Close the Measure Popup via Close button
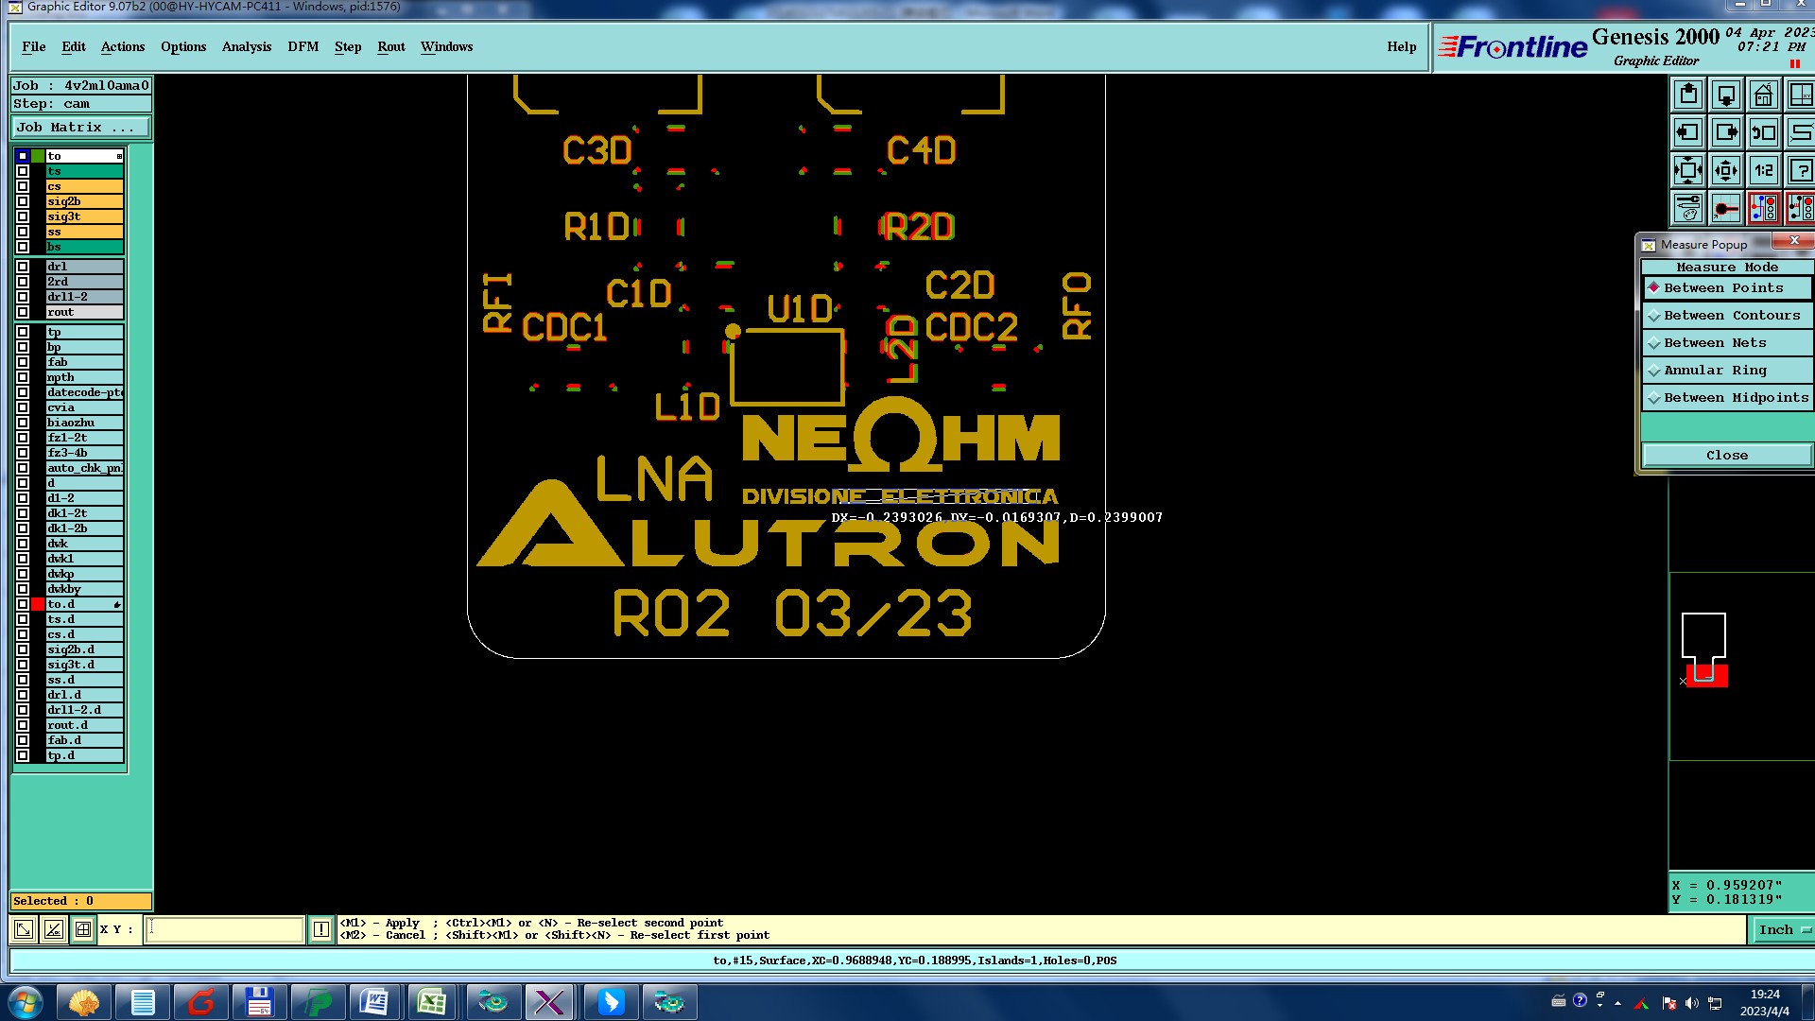The width and height of the screenshot is (1815, 1021). coord(1726,455)
